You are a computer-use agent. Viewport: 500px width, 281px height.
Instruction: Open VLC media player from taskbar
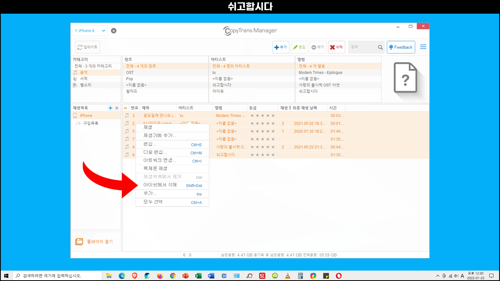[287, 276]
